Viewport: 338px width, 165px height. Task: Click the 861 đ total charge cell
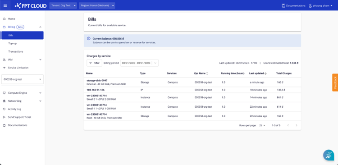tap(280, 97)
